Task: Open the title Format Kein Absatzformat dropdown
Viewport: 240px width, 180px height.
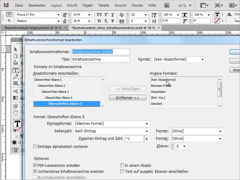Action: (202, 59)
